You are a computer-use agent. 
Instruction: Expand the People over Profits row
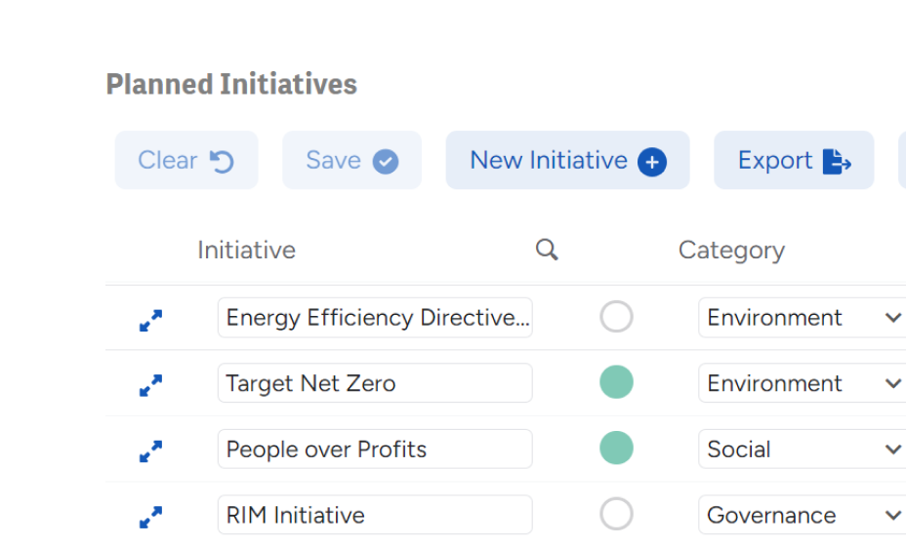coord(150,451)
